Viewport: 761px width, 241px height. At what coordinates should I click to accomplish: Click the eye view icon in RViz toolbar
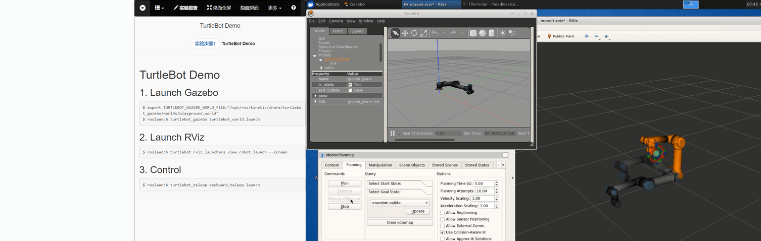click(x=607, y=36)
